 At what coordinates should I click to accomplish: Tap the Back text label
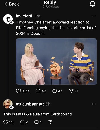(14, 4)
